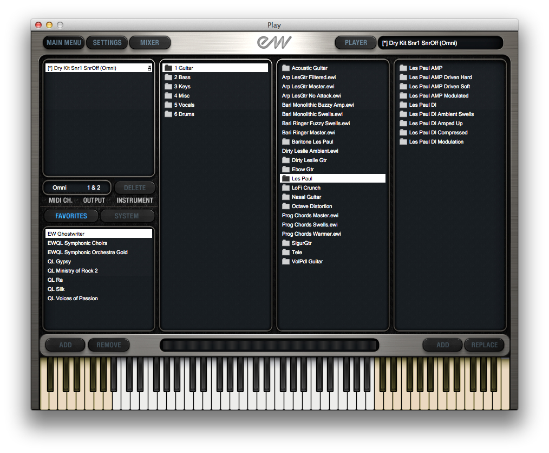Image resolution: width=549 pixels, height=453 pixels.
Task: Open the Settings page
Action: click(x=107, y=43)
